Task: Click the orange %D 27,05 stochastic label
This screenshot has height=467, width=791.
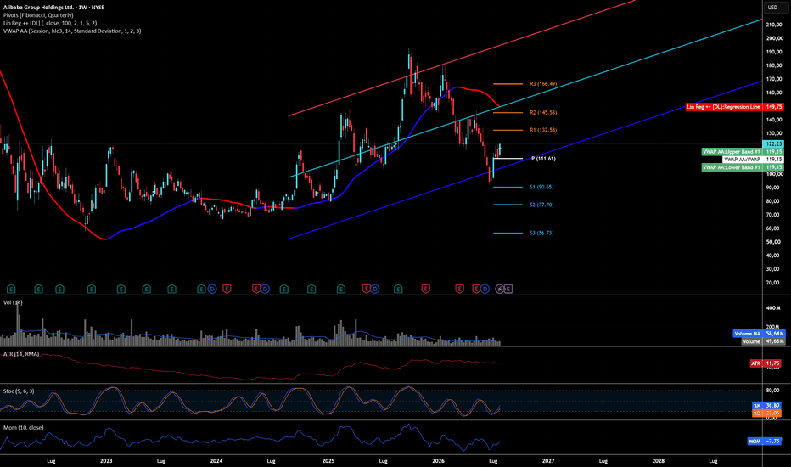Action: [766, 413]
